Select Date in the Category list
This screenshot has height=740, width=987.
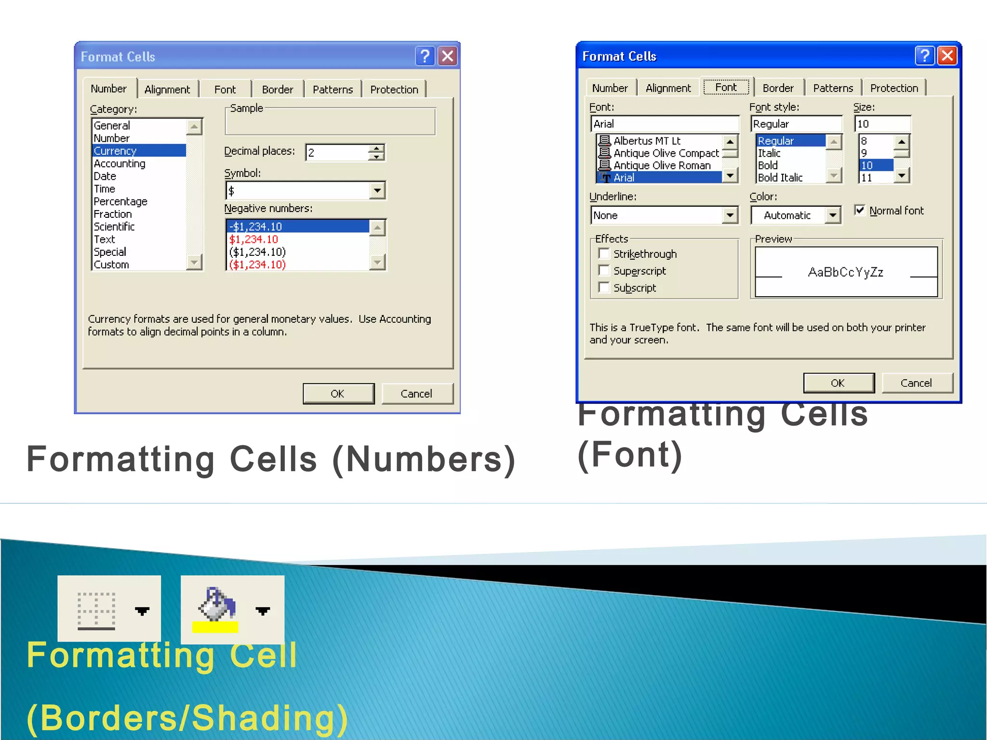[x=139, y=176]
